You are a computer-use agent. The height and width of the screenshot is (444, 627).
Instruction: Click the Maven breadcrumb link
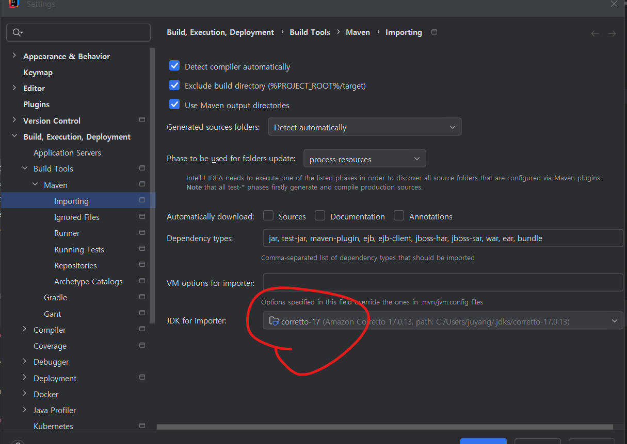[x=358, y=32]
